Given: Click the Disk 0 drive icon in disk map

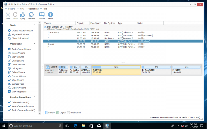Looking at the screenshot, I should (47, 67).
